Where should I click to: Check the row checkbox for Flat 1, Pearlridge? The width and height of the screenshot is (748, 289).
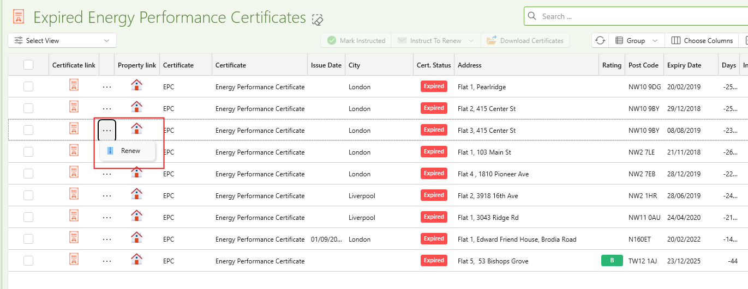point(28,87)
